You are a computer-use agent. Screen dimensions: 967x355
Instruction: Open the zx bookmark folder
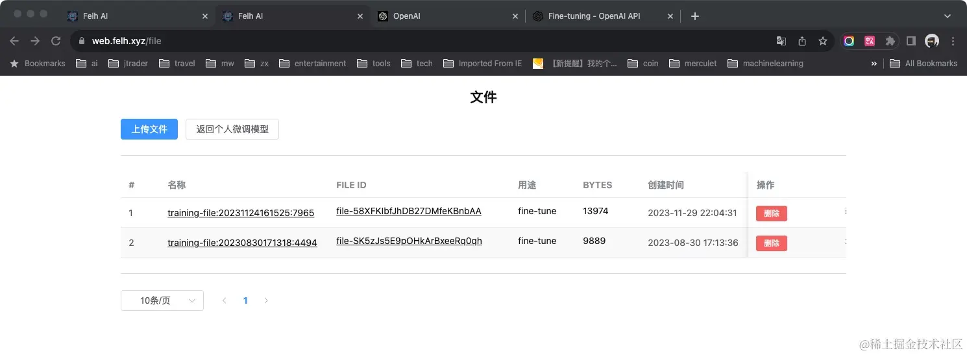(257, 63)
